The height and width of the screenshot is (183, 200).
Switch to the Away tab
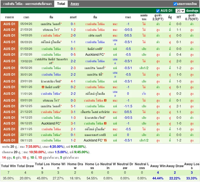(75, 4)
